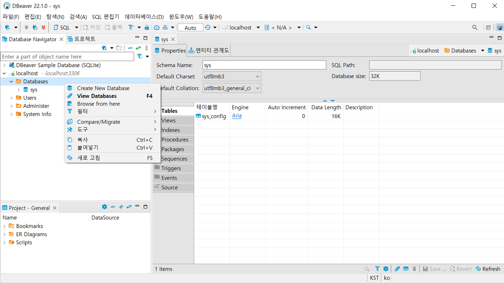
Task: Open a new SQL script with SQL button
Action: [62, 28]
